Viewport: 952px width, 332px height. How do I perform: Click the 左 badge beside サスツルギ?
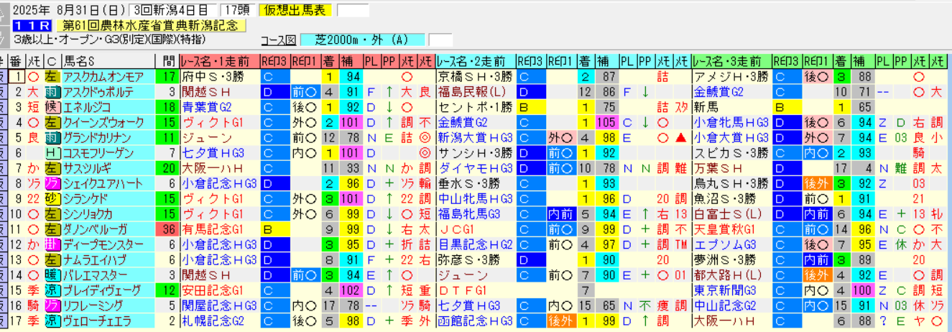tap(52, 168)
